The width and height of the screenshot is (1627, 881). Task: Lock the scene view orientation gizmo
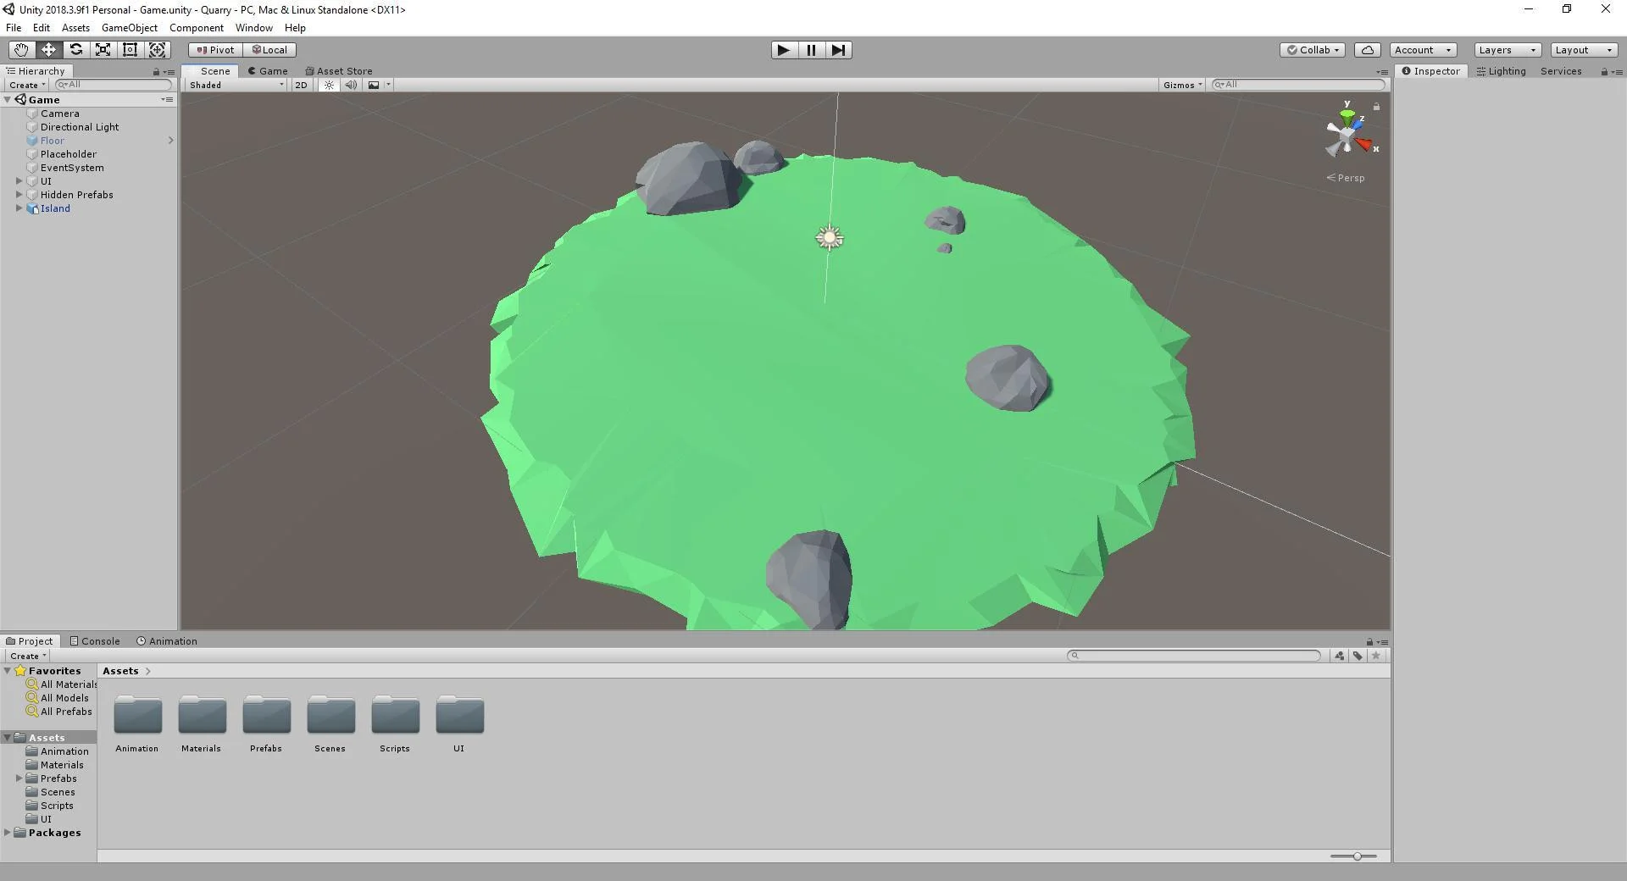click(1376, 107)
